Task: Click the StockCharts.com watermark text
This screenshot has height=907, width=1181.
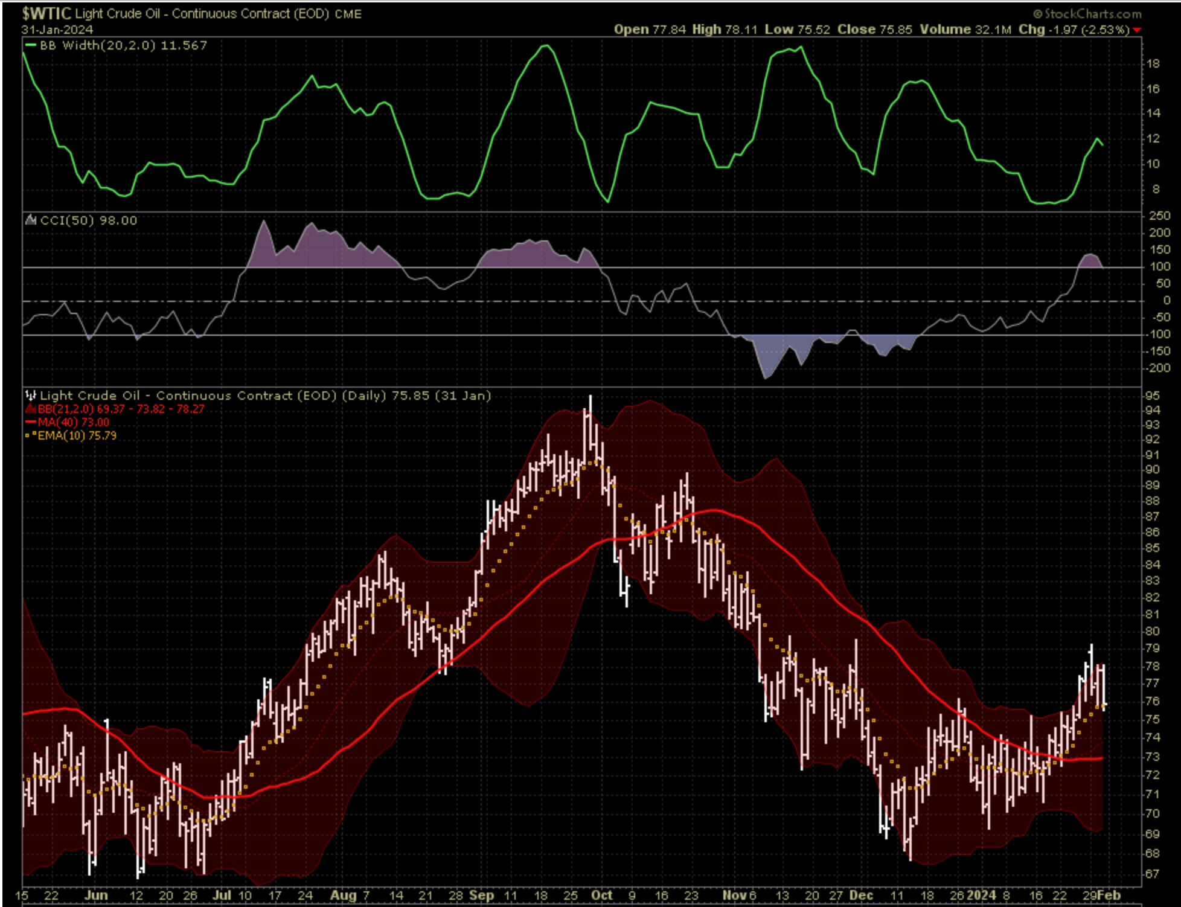Action: pos(1093,14)
